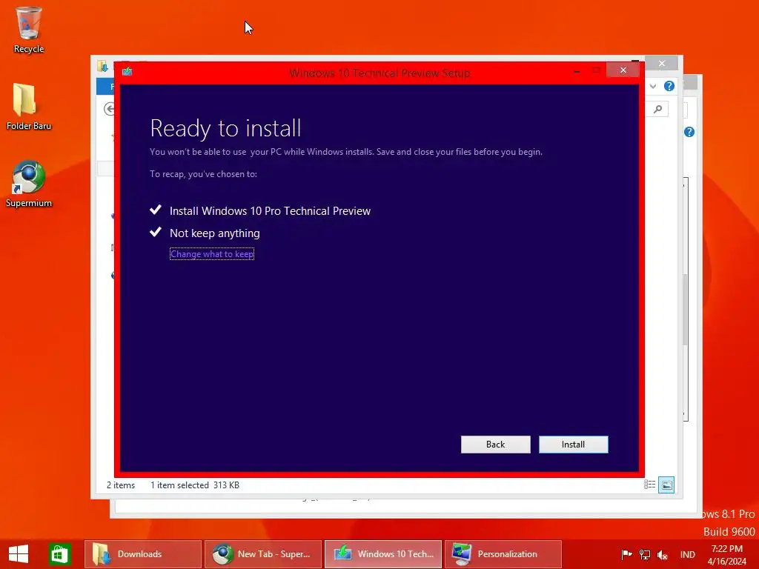Open the Recycle Bin desktop icon
Viewport: 759px width, 569px height.
(x=29, y=30)
